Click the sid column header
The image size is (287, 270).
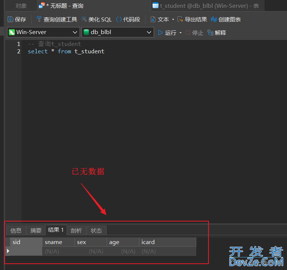pyautogui.click(x=26, y=242)
